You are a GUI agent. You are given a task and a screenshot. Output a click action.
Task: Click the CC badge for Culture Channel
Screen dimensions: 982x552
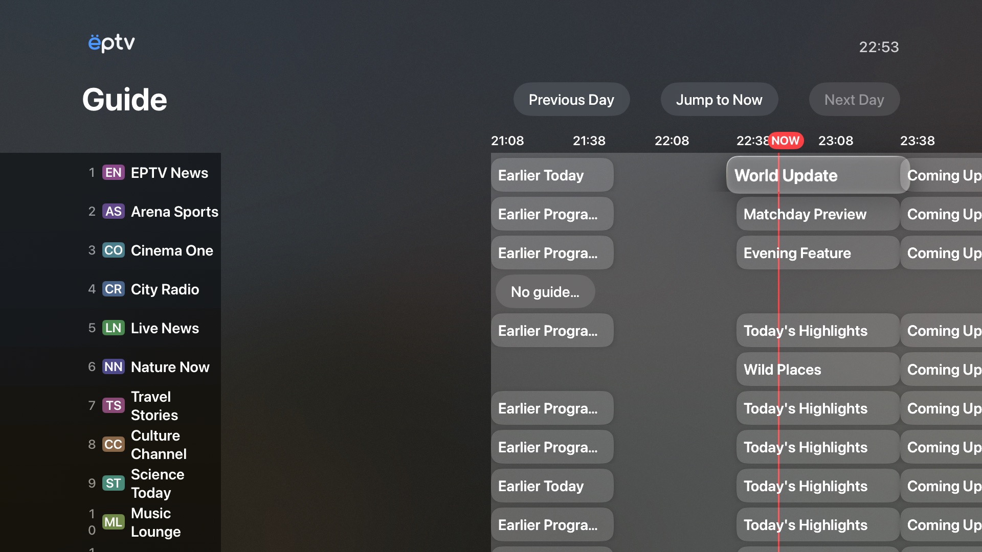click(x=113, y=445)
